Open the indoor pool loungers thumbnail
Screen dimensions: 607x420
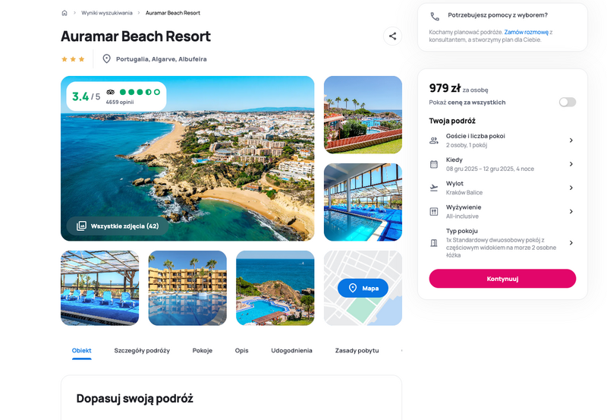(100, 288)
